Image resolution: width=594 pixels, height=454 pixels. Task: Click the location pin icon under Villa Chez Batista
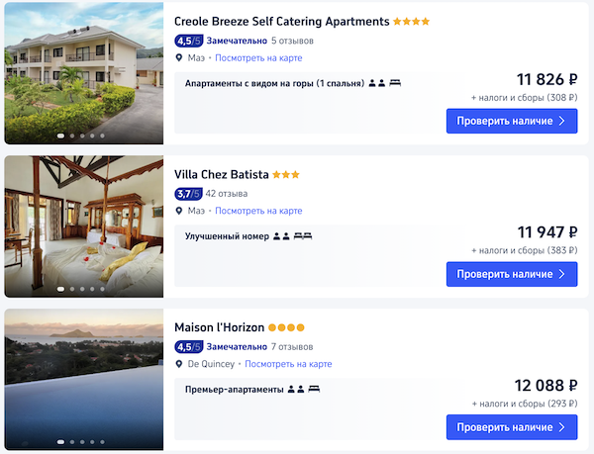(x=179, y=211)
